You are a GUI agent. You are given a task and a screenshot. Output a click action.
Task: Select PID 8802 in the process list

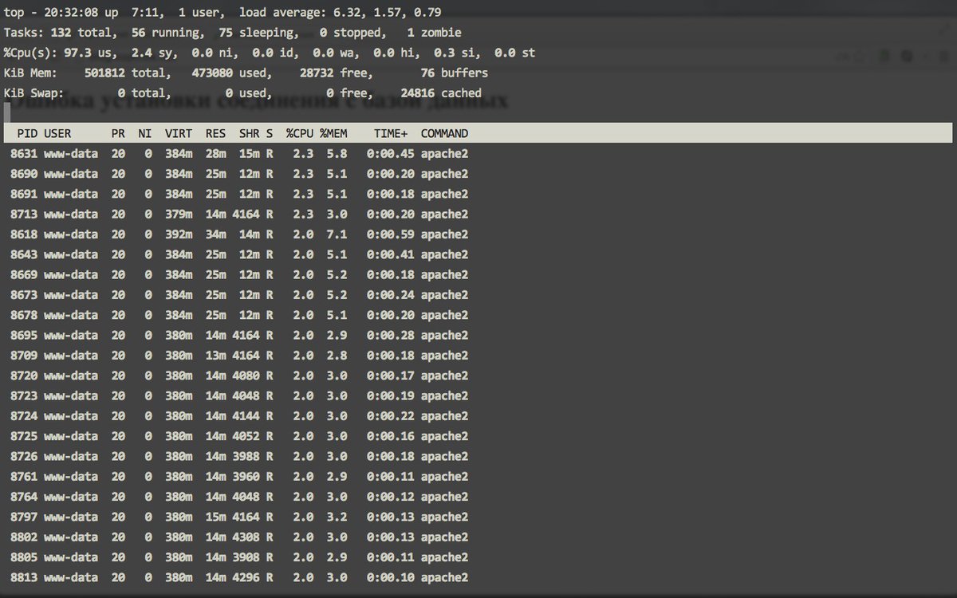pos(24,537)
